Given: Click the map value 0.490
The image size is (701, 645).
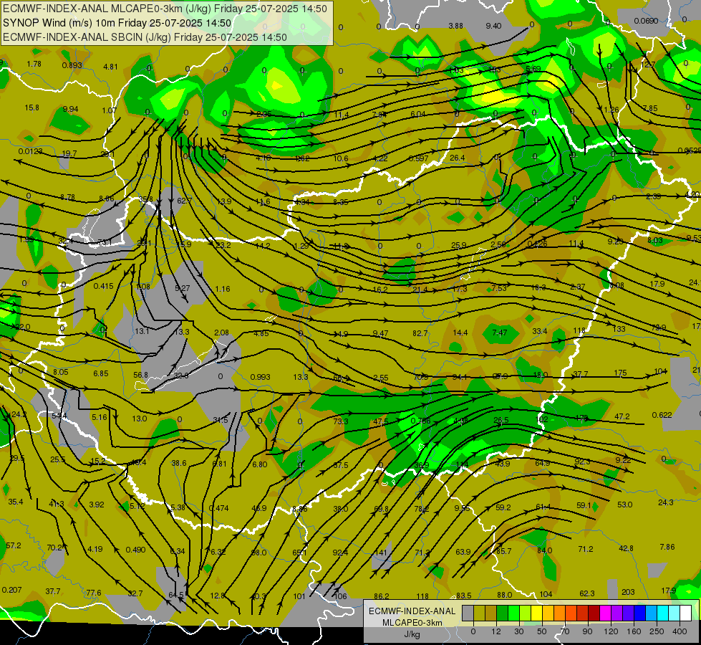Looking at the screenshot, I should [135, 549].
